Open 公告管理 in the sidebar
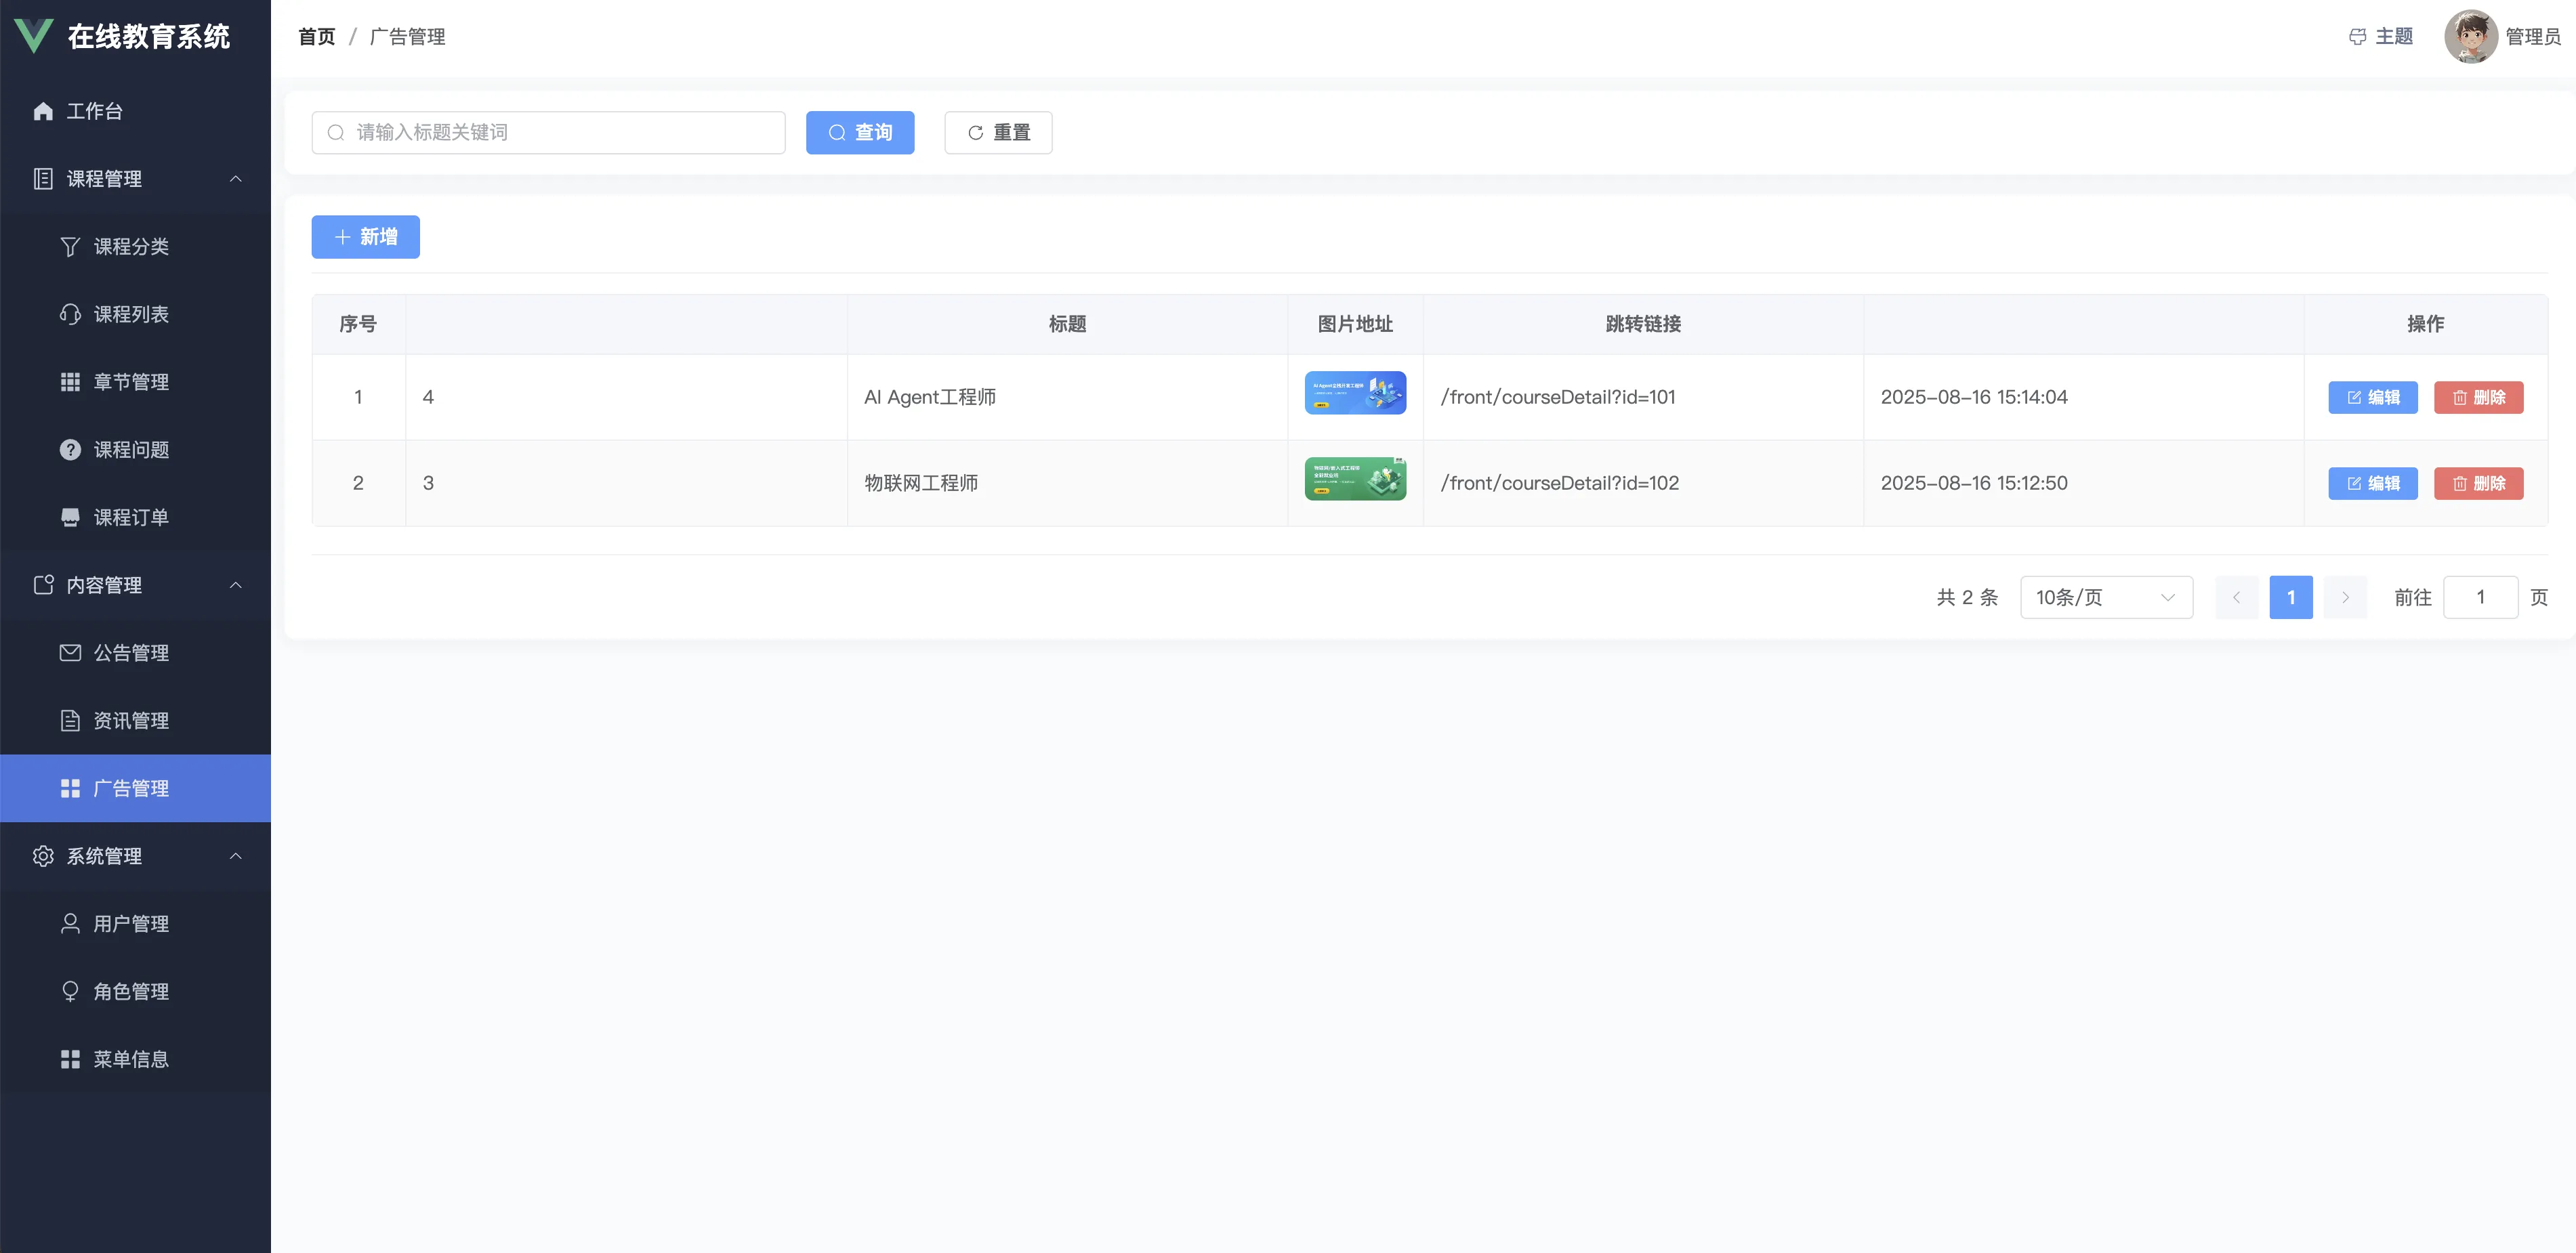 [x=131, y=653]
